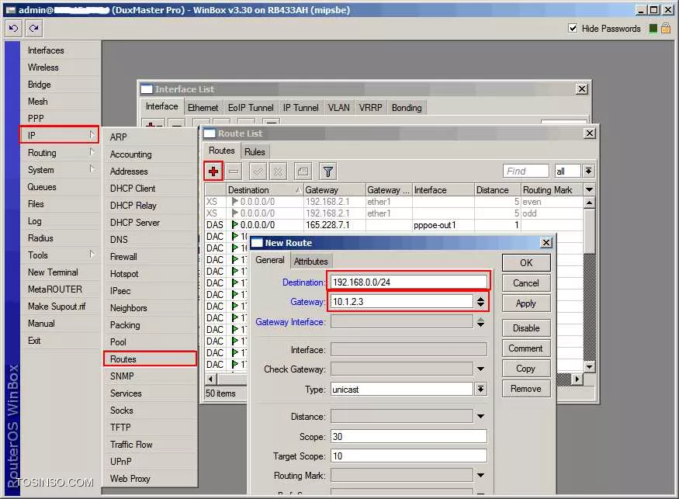Click Cancel in New Route dialog
Screen dimensions: 679x499
tap(526, 283)
